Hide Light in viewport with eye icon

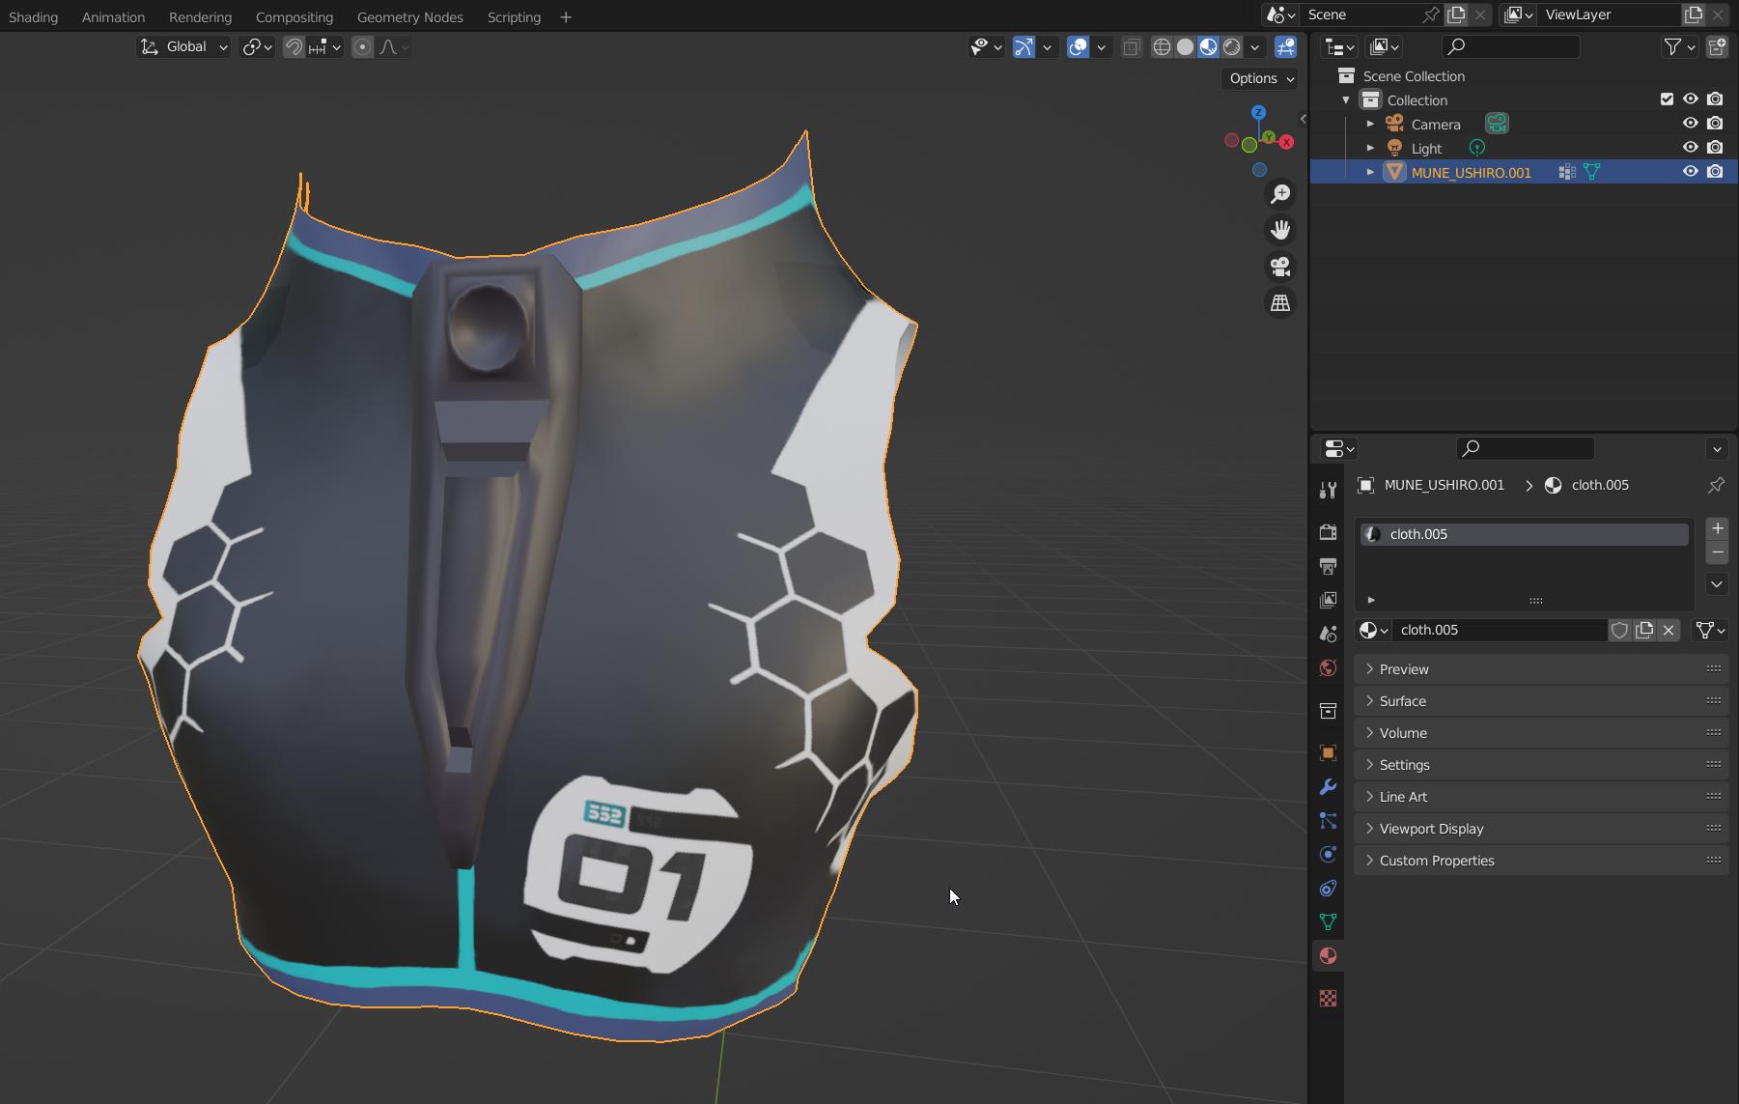1690,148
